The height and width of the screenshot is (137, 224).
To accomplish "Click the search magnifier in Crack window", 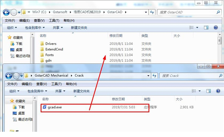I will click(221, 76).
